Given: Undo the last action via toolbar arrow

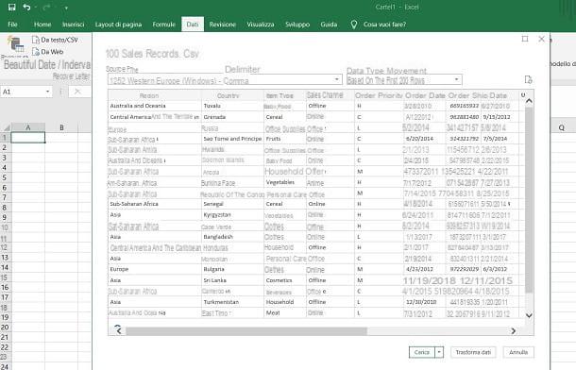Looking at the screenshot, I should tap(26, 7).
